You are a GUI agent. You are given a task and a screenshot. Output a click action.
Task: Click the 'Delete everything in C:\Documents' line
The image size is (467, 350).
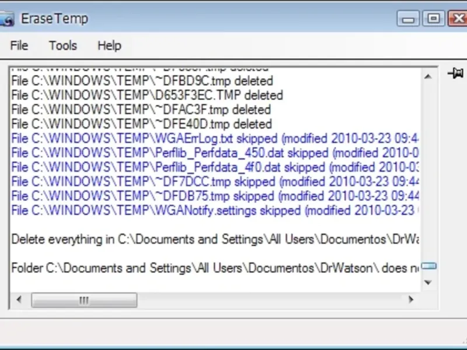[x=215, y=240]
